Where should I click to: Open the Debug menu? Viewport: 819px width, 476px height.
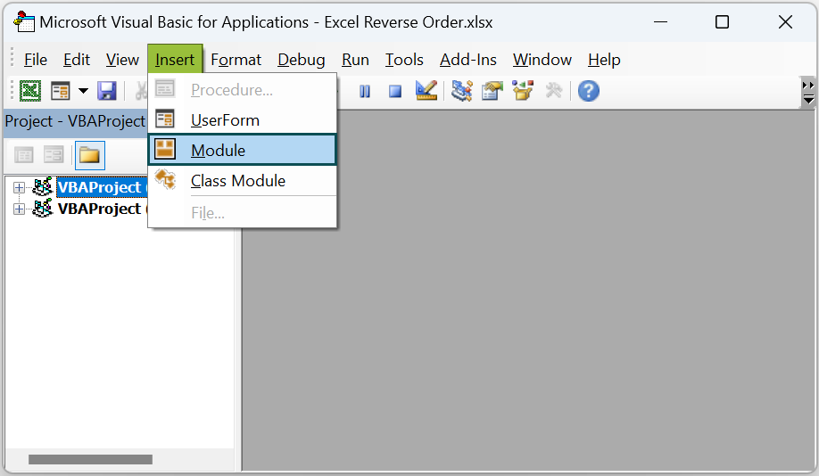302,60
